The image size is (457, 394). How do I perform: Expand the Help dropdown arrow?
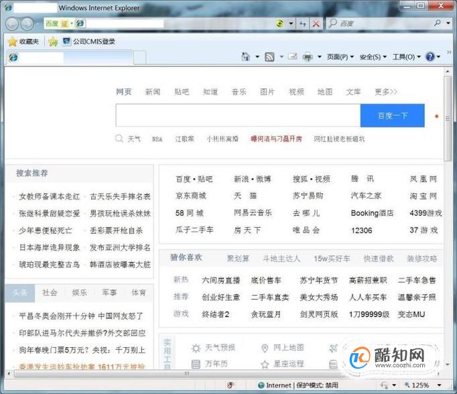[438, 56]
